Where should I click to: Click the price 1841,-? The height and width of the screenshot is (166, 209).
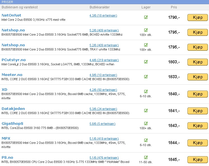point(174,111)
